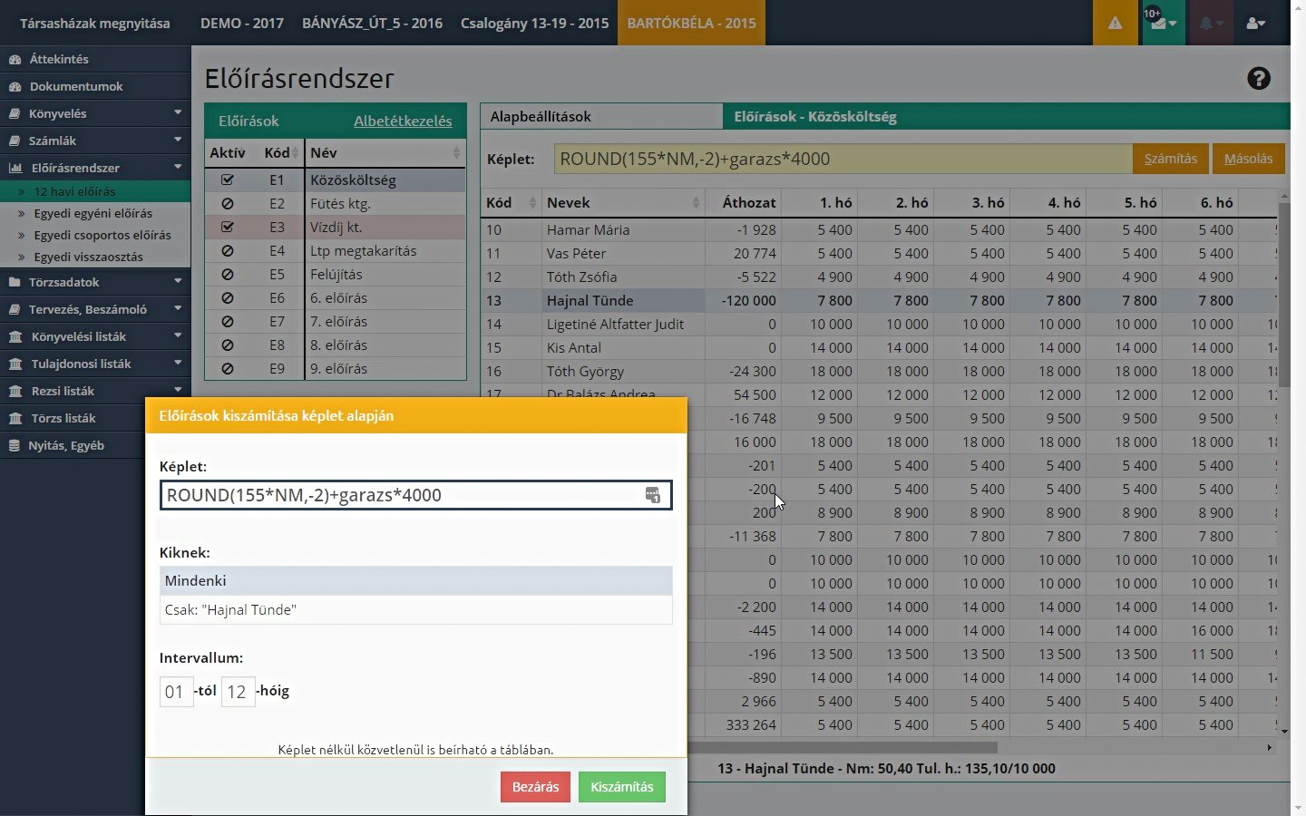Enable the inactive E2 Fűtés ktg. row
Screen dimensions: 1306x816
click(228, 203)
